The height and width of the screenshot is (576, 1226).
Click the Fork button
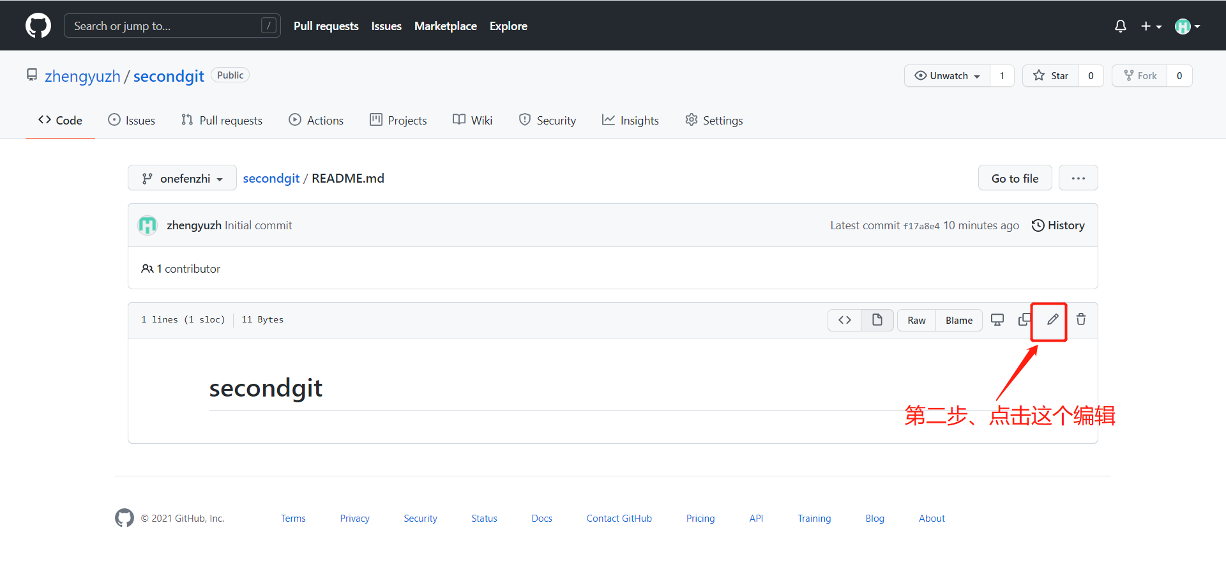pyautogui.click(x=1140, y=75)
